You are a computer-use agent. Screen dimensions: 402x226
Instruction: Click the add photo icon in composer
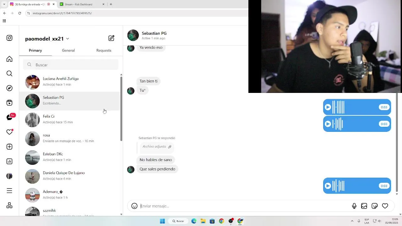point(364,206)
